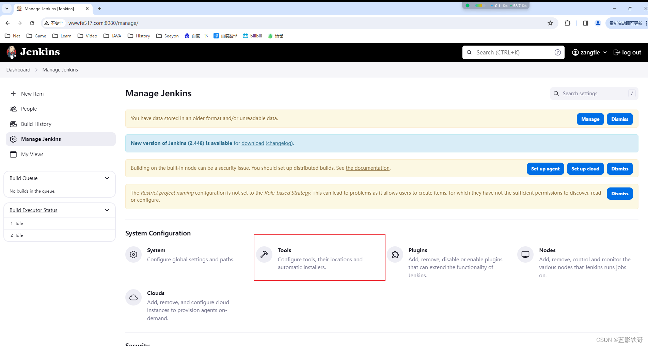Collapse the Build Queue panel
This screenshot has height=346, width=648.
[x=107, y=178]
